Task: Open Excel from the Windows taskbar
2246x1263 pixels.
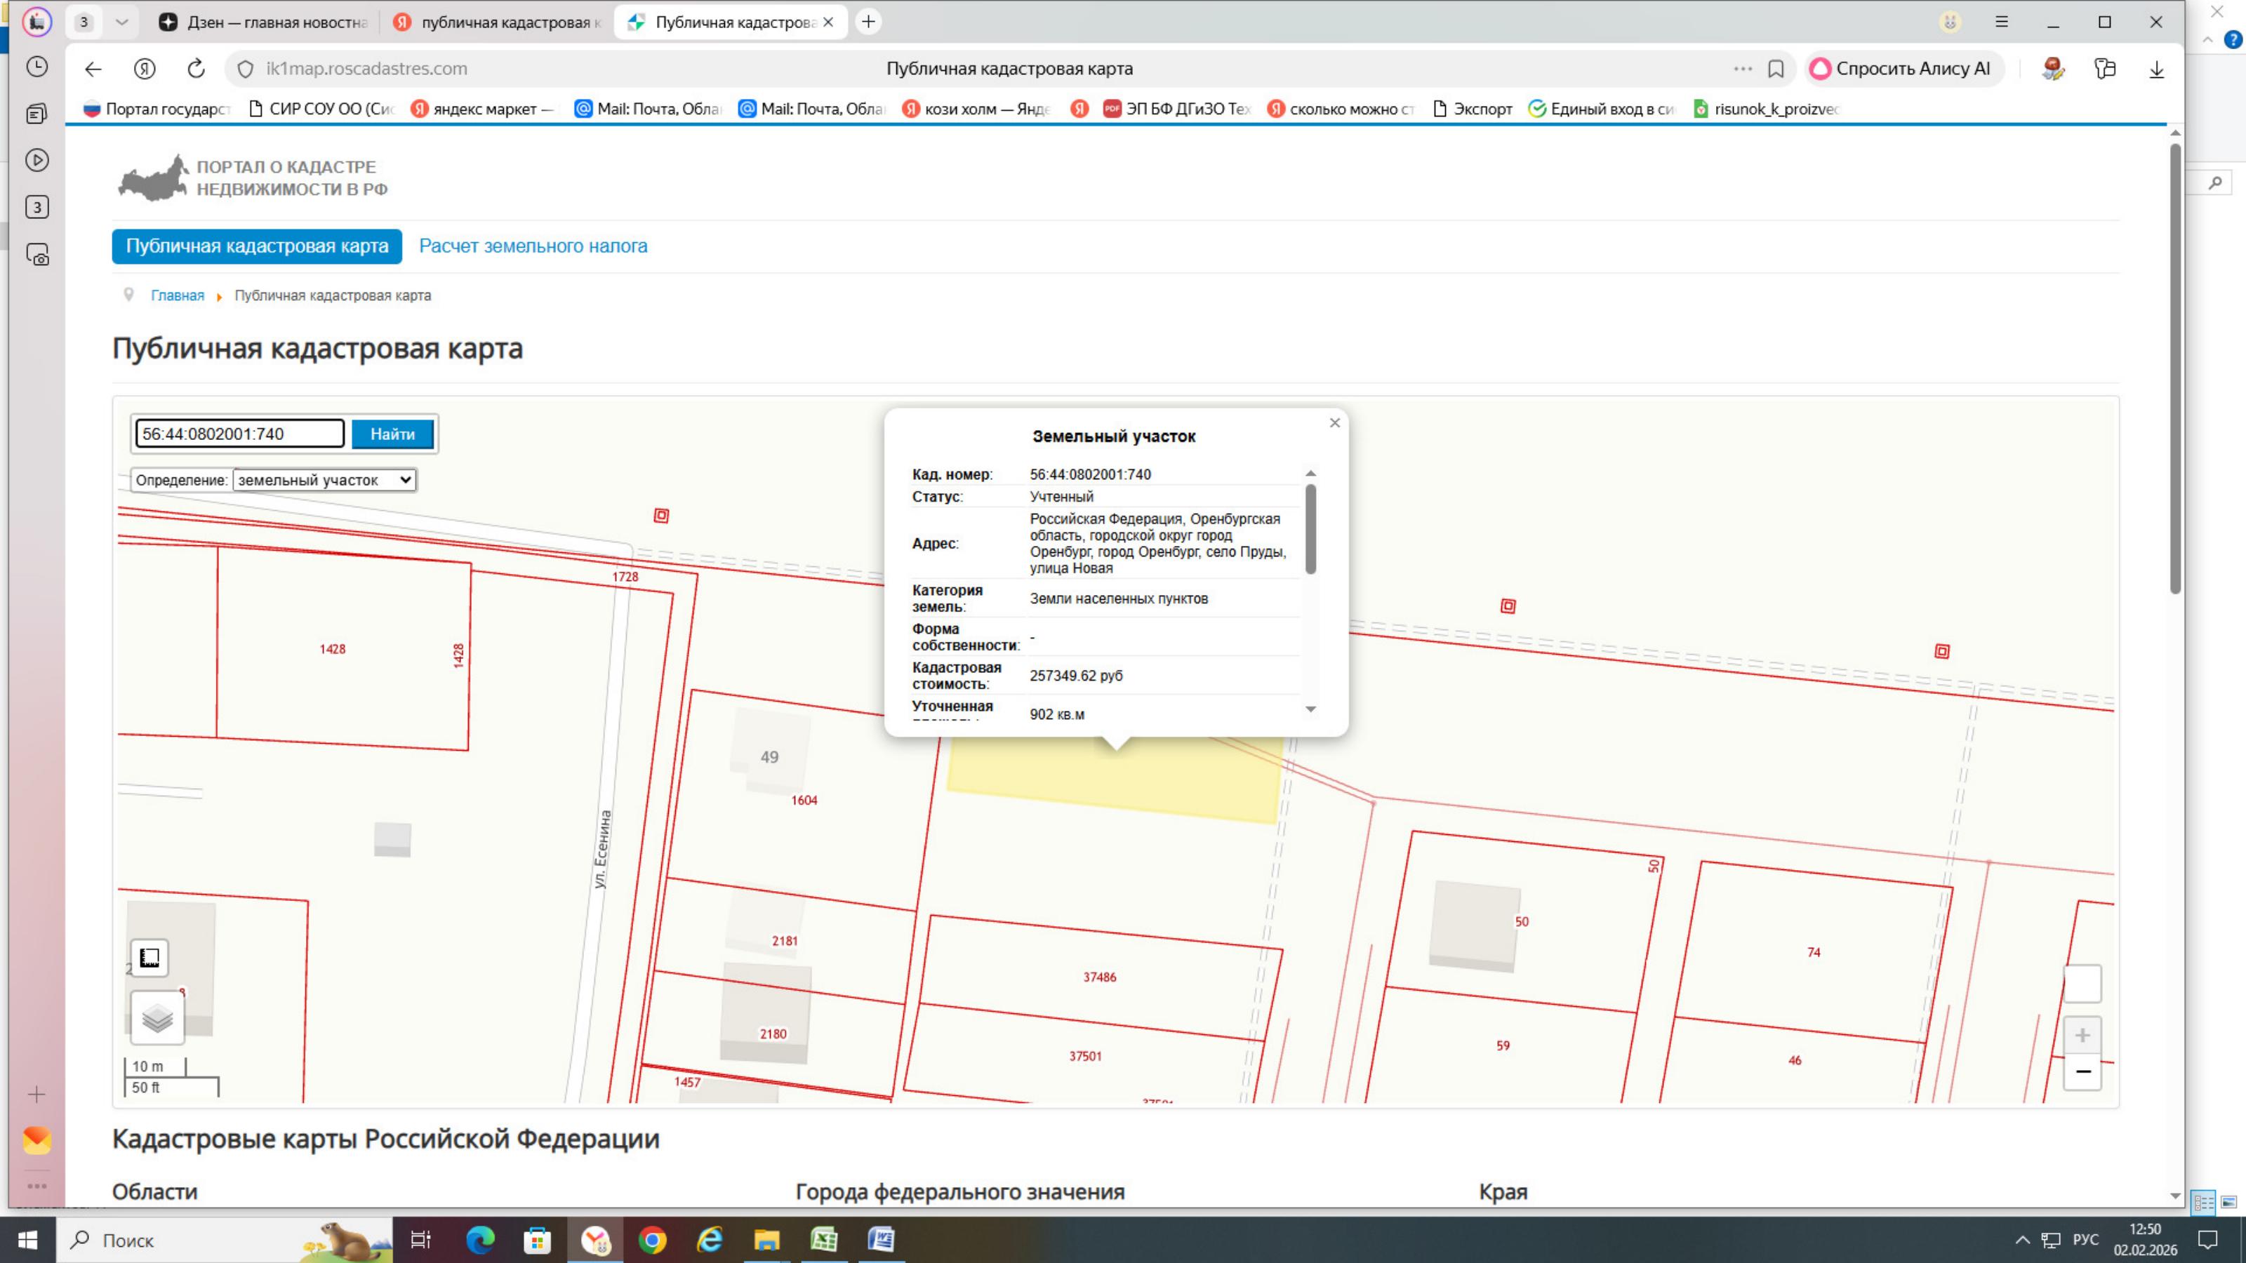Action: [823, 1238]
